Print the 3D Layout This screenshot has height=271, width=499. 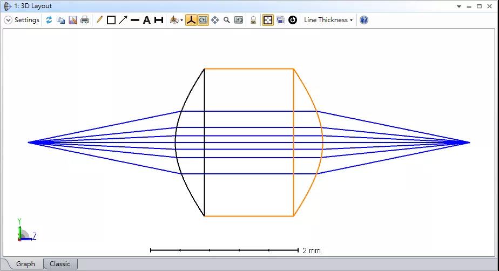85,20
